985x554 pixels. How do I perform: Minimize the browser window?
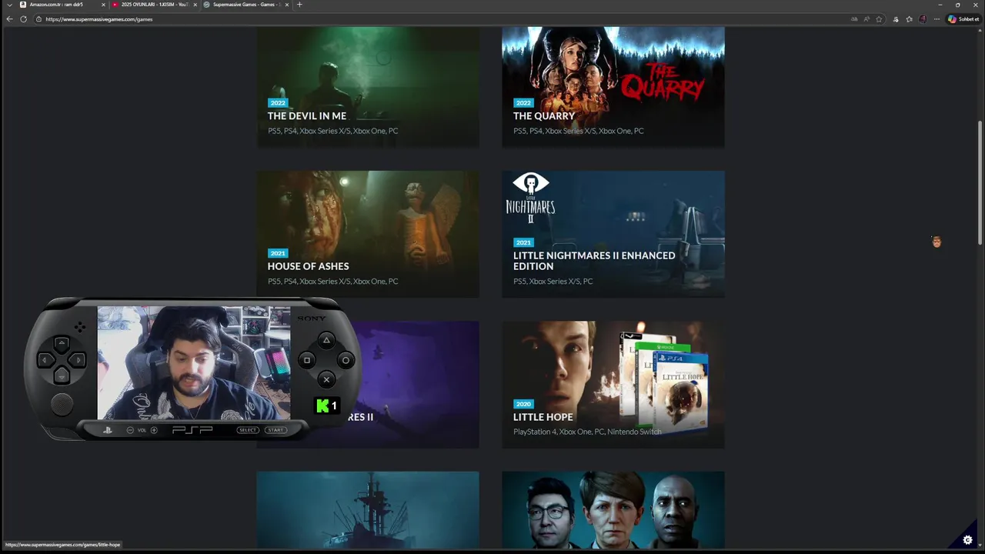(x=940, y=5)
